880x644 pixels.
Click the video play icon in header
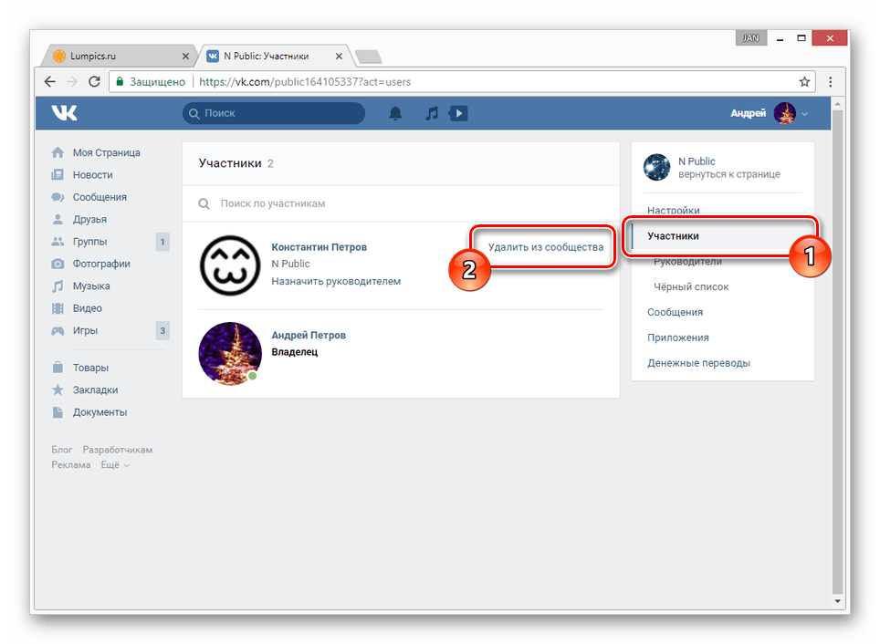458,113
